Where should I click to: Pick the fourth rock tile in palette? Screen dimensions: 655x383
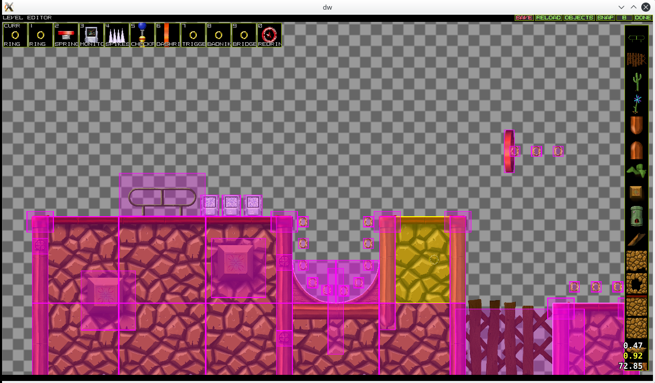coord(636,328)
